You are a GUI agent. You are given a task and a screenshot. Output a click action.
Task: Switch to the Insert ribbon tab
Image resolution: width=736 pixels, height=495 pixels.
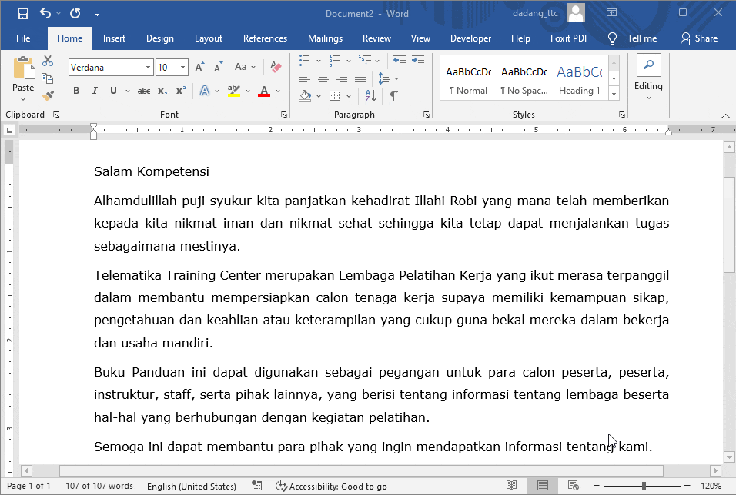(x=114, y=38)
